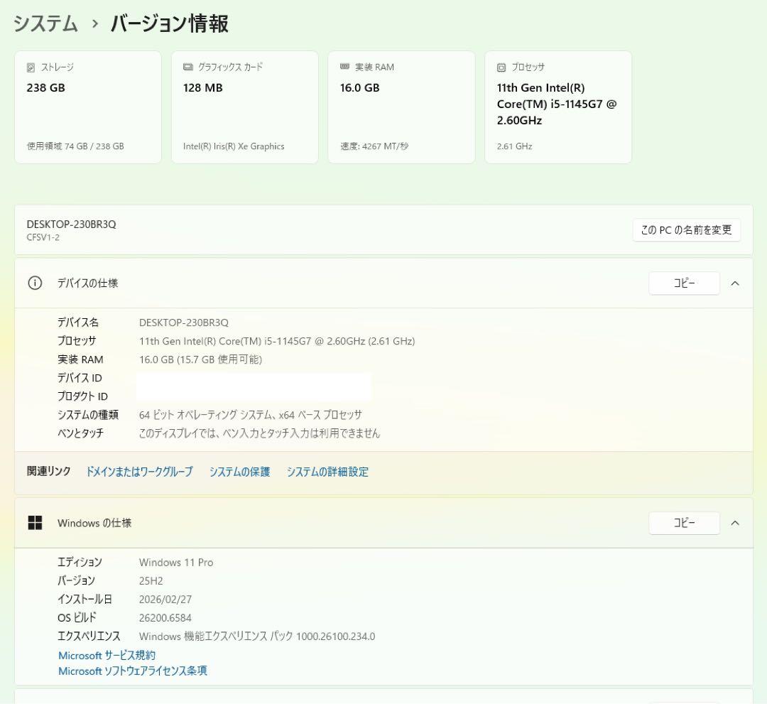Image resolution: width=767 pixels, height=704 pixels.
Task: Go back to システム breadcrumb
Action: tap(45, 23)
